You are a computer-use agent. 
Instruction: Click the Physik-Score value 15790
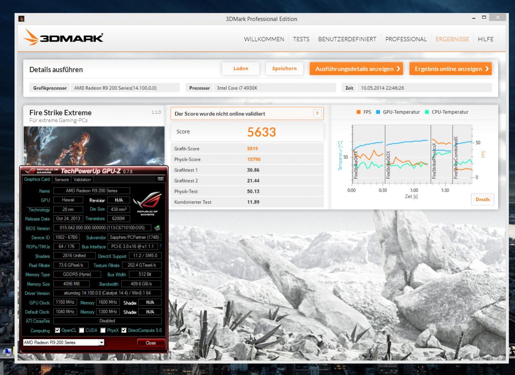(x=254, y=159)
